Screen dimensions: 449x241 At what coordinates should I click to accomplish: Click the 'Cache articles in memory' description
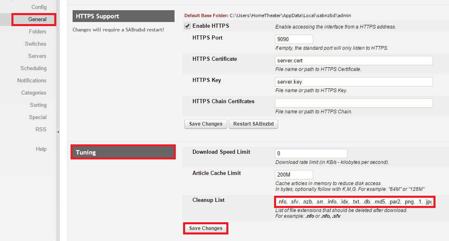pos(328,184)
